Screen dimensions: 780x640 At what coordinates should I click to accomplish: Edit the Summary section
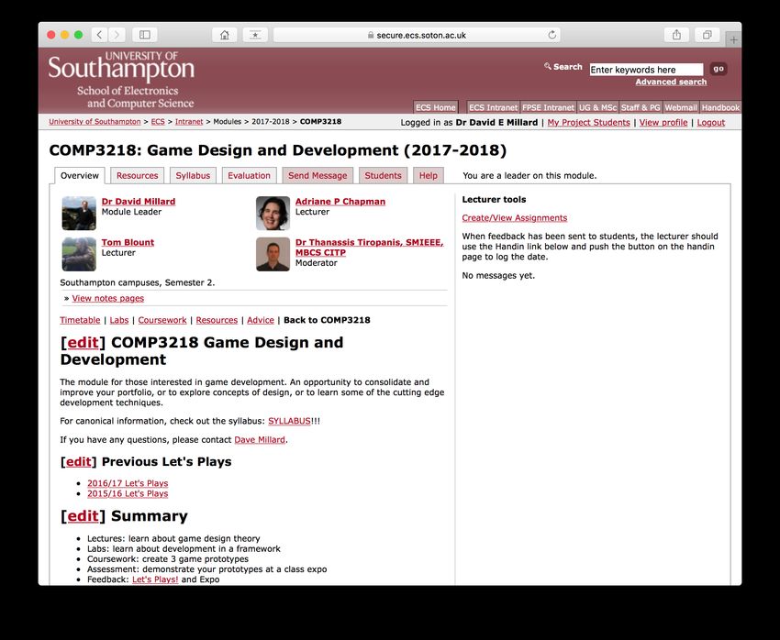coord(83,516)
